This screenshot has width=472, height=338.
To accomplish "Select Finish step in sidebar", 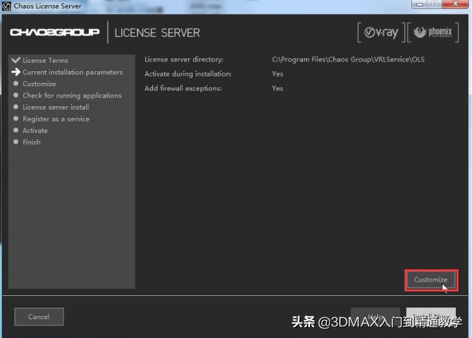I will click(32, 142).
